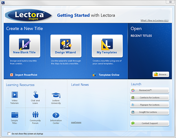
Task: Click What's New in Lectora v11.1 link
Action: (x=154, y=20)
